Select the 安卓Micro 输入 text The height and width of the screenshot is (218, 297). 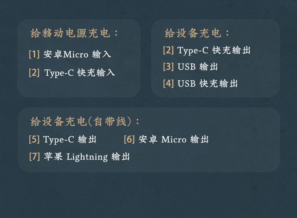(x=77, y=54)
